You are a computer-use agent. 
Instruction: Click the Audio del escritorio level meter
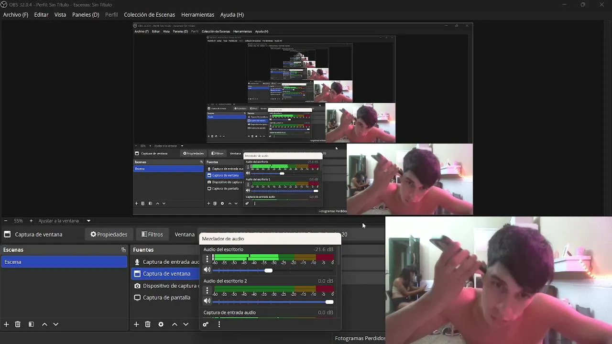coord(273,258)
